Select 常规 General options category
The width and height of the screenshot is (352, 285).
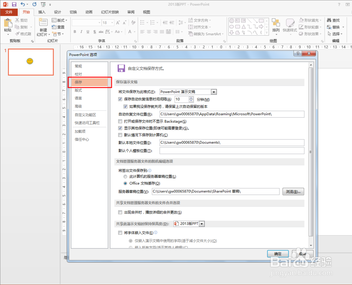point(78,66)
